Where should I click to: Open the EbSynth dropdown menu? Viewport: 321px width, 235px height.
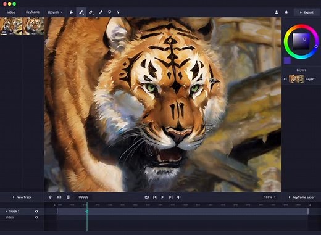[55, 12]
